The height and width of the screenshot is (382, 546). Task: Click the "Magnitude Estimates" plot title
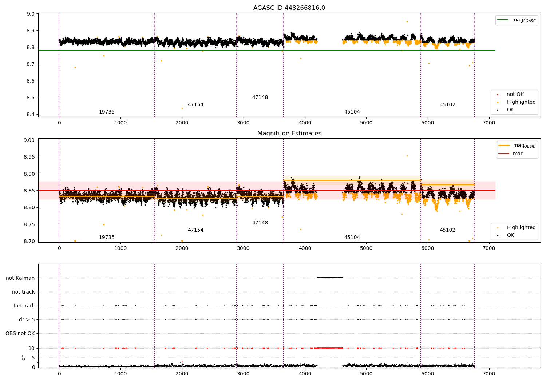tap(289, 134)
